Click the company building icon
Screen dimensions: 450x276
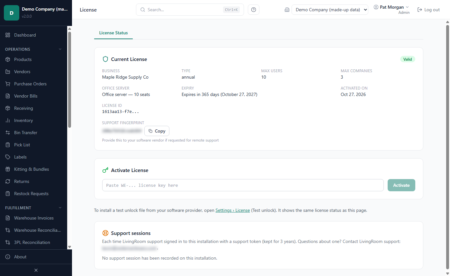point(287,10)
